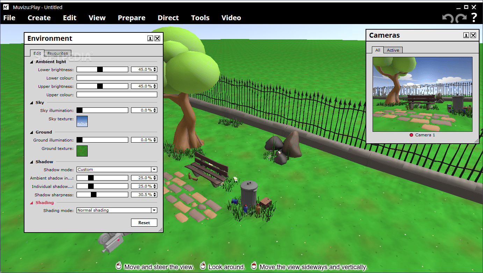The width and height of the screenshot is (483, 273).
Task: Click the Undo arrow icon
Action: 448,18
